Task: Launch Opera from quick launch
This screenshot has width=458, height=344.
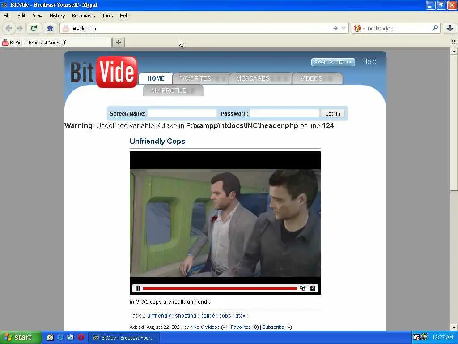Action: tap(81, 337)
